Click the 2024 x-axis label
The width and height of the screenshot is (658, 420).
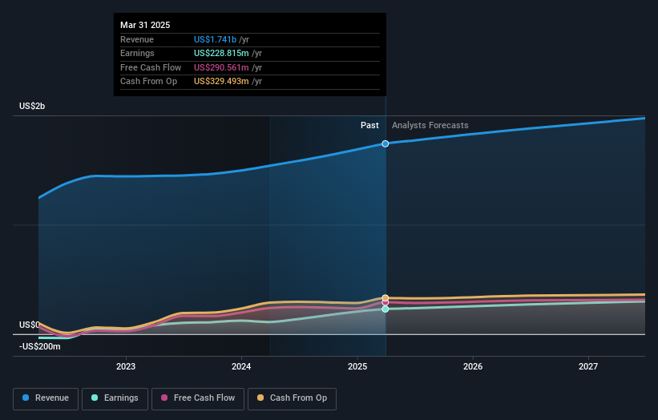click(241, 366)
